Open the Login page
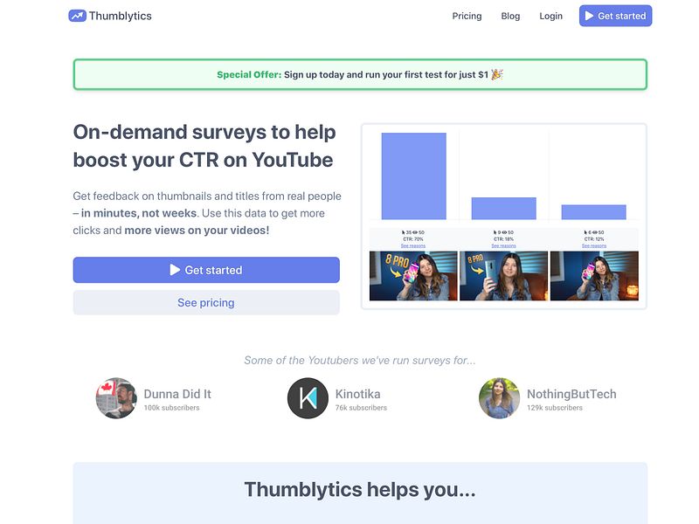699x524 pixels. click(550, 16)
